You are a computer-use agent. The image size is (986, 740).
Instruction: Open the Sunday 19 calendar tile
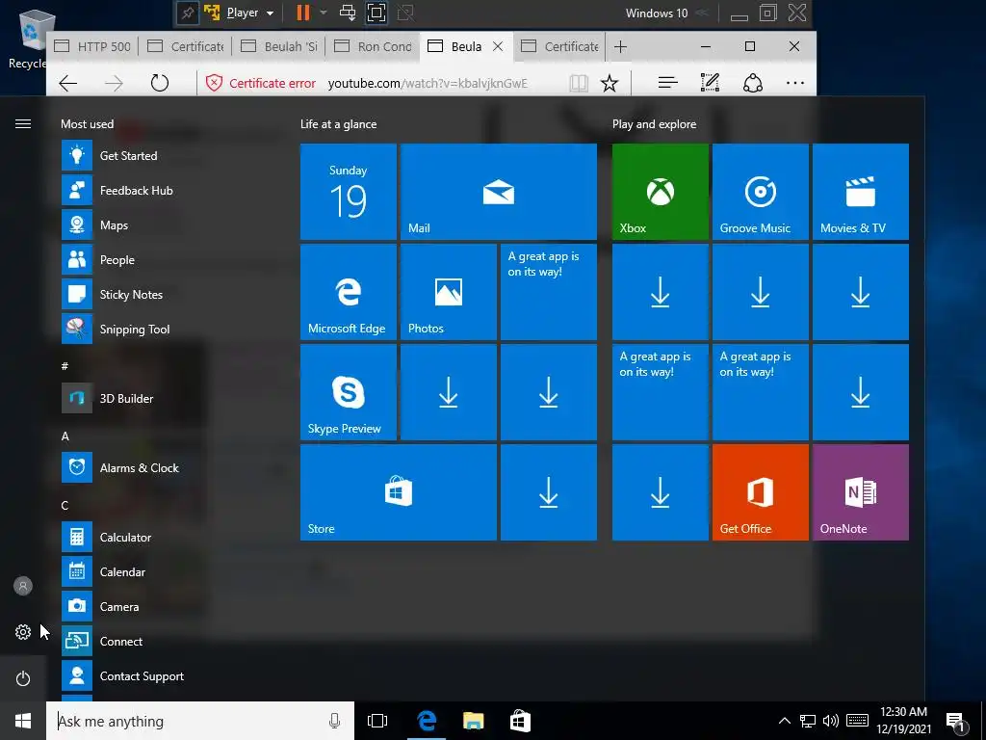tap(349, 192)
